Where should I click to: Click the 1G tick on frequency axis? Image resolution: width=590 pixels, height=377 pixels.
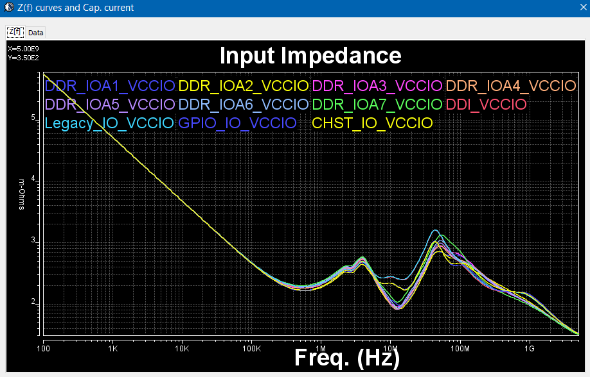click(529, 350)
